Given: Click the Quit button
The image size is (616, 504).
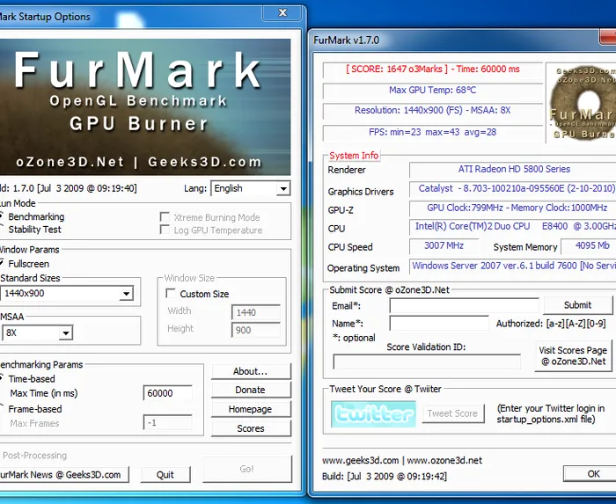Looking at the screenshot, I should 165,475.
